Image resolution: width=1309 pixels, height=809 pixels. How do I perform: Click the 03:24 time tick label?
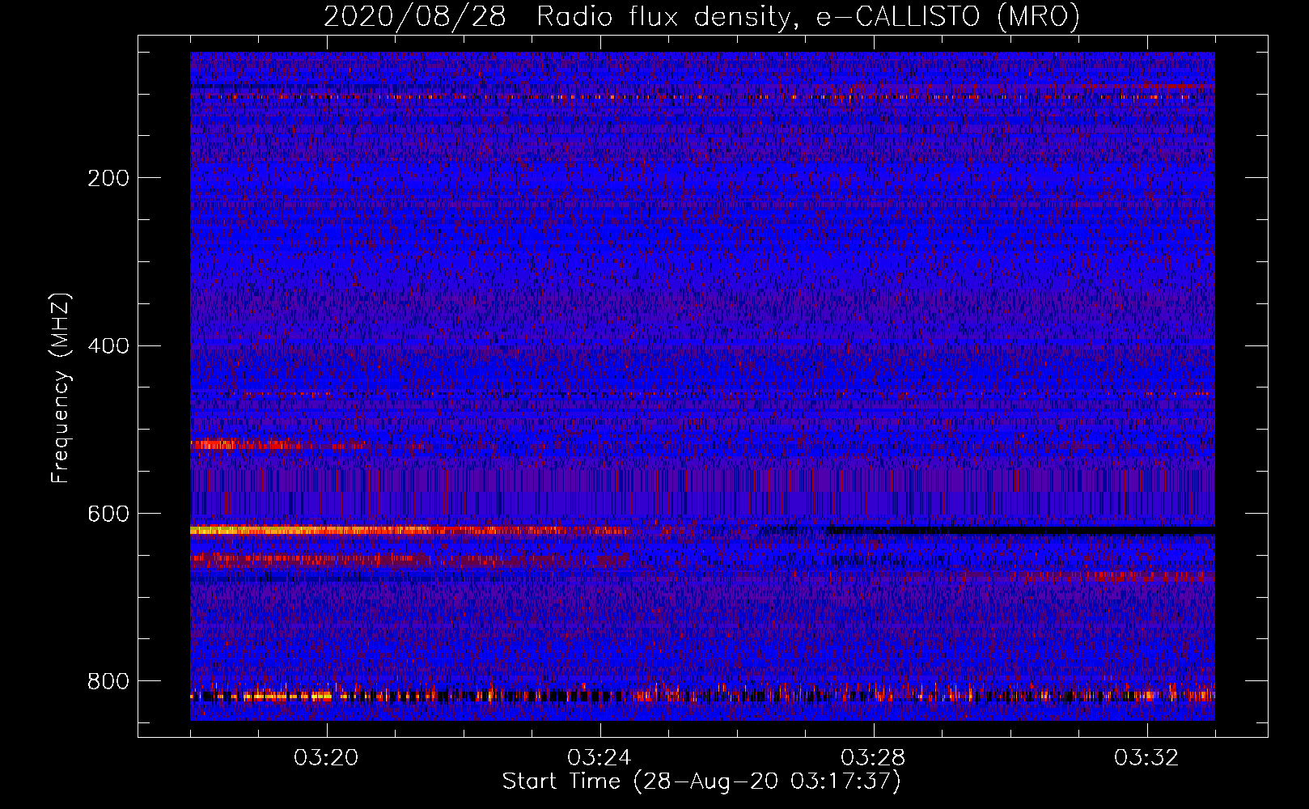coord(599,758)
